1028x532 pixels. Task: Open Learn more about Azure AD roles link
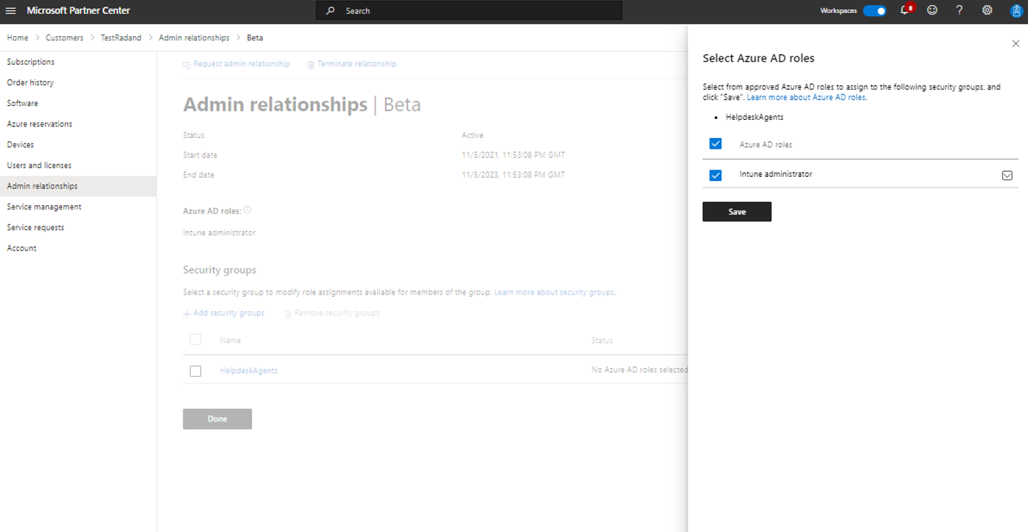coord(806,97)
